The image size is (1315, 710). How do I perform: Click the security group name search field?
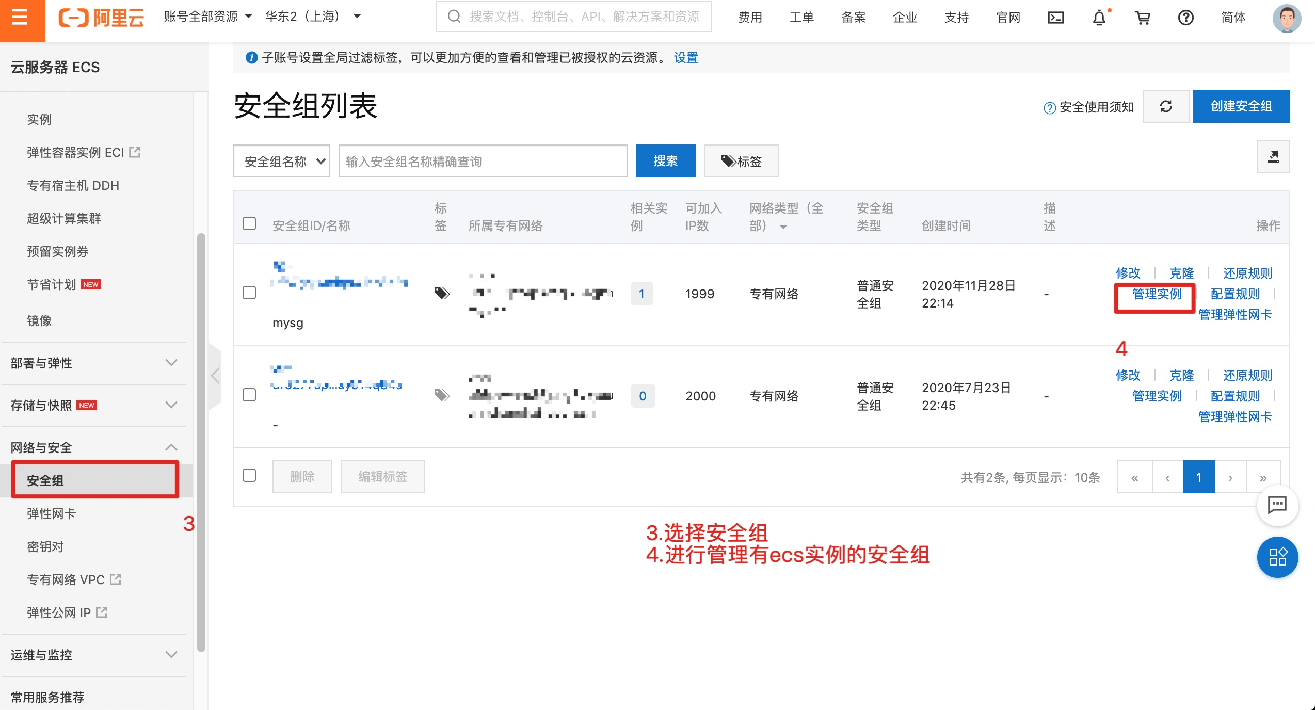483,162
